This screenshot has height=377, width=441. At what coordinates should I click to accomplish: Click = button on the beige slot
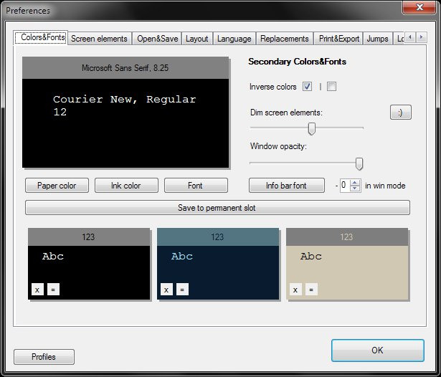click(x=311, y=290)
